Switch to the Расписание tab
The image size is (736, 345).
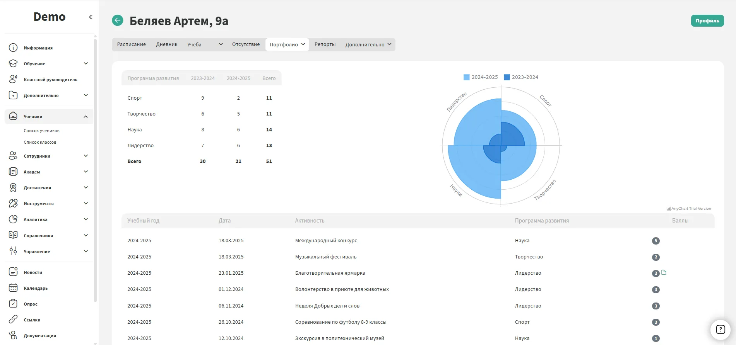(132, 44)
